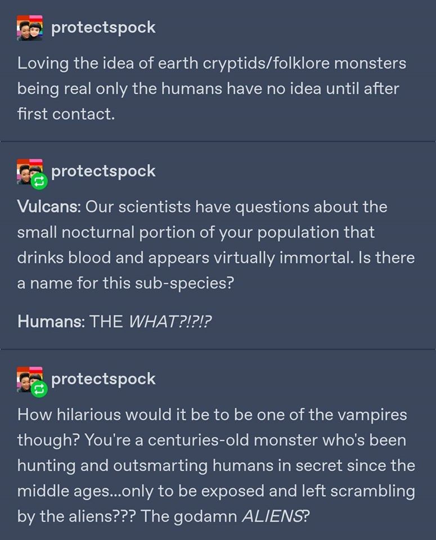Screen dimensions: 436x540
Task: Click the bold "Vulcans:" label
Action: 50,206
